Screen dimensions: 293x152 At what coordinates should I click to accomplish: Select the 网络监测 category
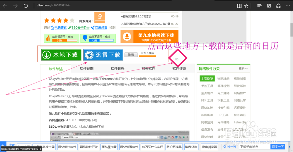207,122
